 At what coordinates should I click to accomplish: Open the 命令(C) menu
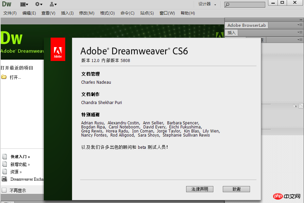coord(127,13)
